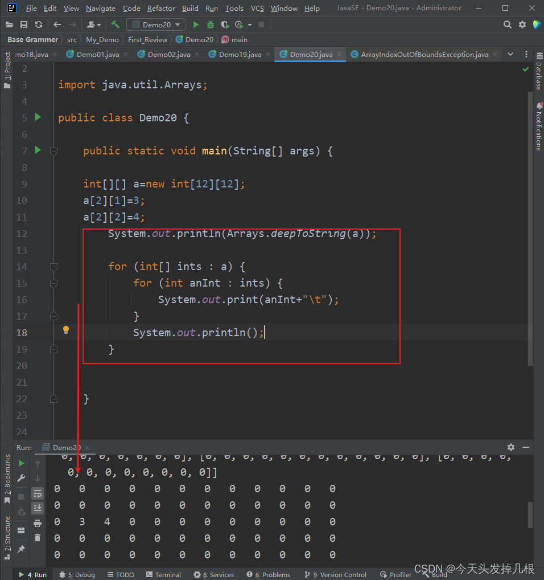Click First_Review in breadcrumb path

147,39
